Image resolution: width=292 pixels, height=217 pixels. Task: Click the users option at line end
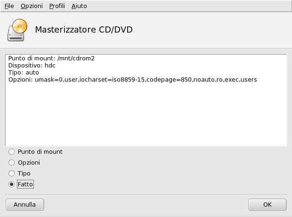coord(249,80)
